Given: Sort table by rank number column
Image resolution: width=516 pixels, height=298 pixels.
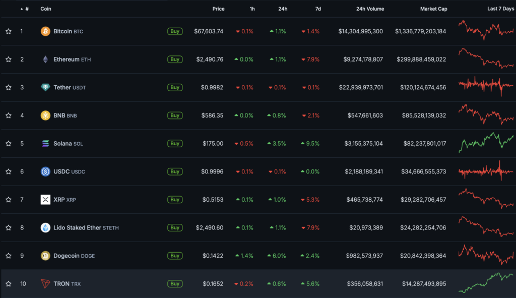Looking at the screenshot, I should pos(27,9).
